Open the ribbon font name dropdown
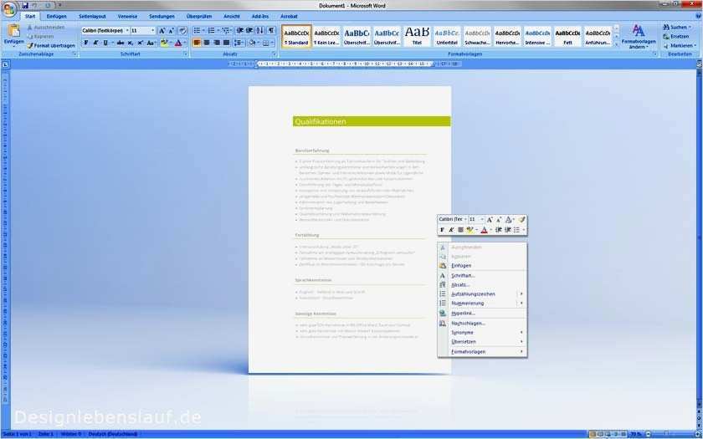The image size is (703, 439). point(127,30)
